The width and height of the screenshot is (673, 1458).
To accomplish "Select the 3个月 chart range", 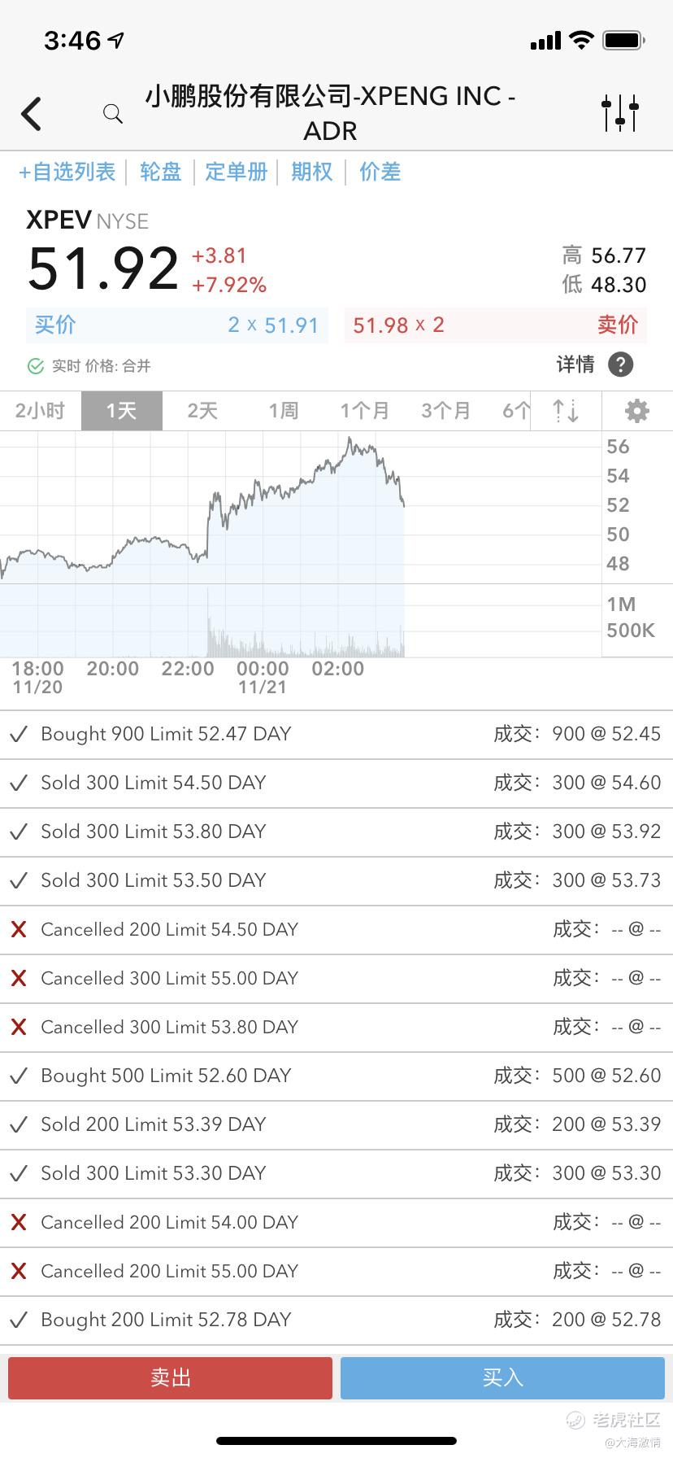I will click(445, 411).
